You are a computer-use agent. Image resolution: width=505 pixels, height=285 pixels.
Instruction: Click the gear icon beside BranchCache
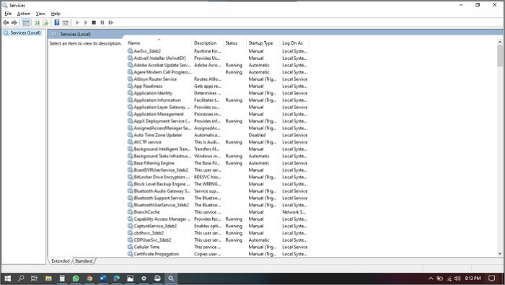pyautogui.click(x=130, y=212)
